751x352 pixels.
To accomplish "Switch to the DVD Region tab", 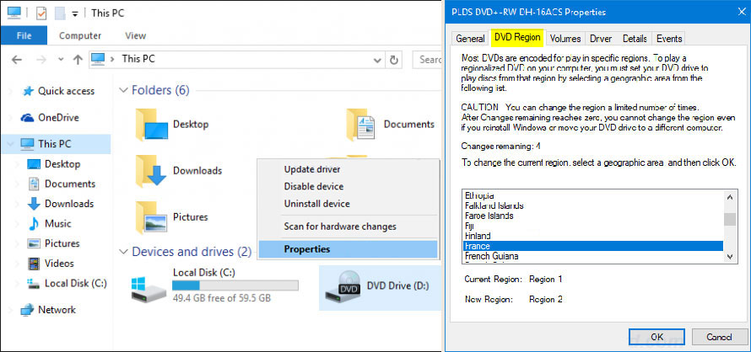I will click(517, 37).
